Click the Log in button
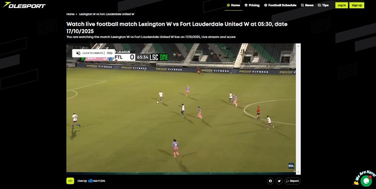 pos(342,5)
